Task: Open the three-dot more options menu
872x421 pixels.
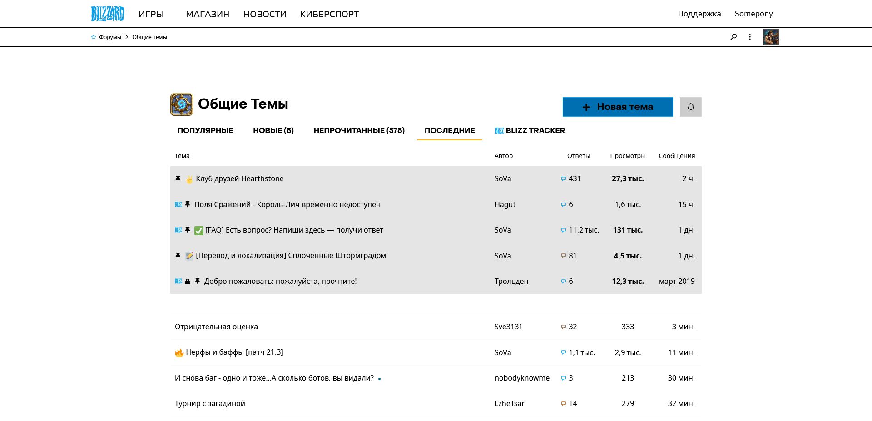Action: pos(750,37)
